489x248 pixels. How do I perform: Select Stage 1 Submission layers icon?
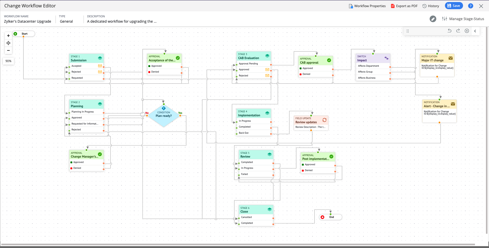100,58
